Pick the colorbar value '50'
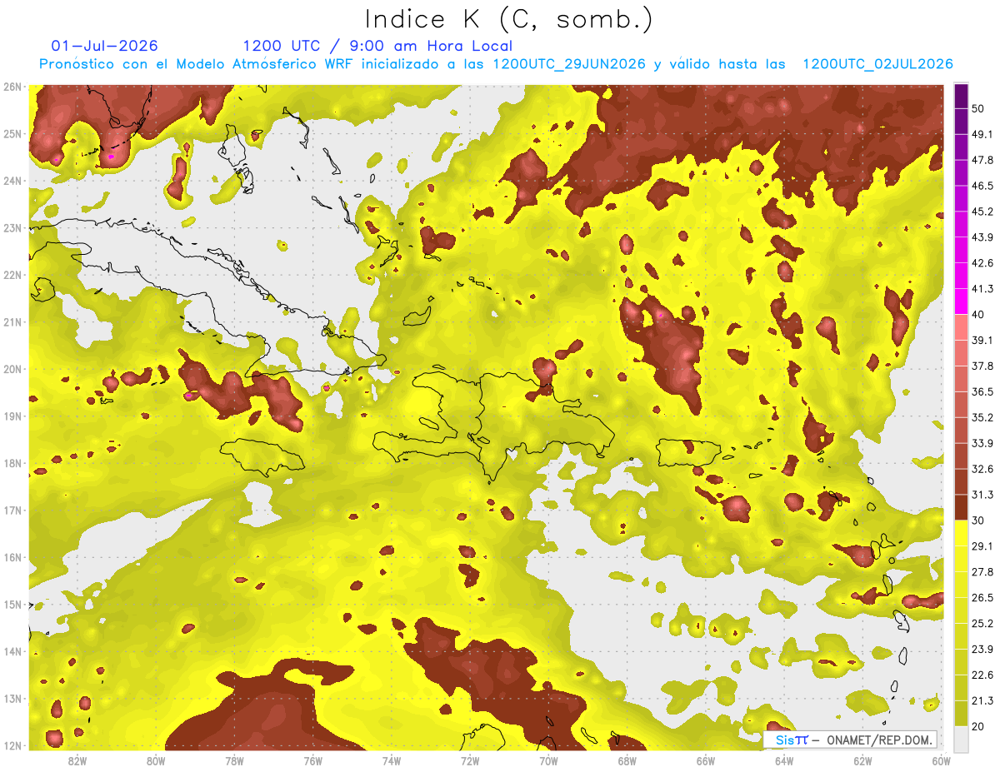This screenshot has height=772, width=1000. [978, 108]
